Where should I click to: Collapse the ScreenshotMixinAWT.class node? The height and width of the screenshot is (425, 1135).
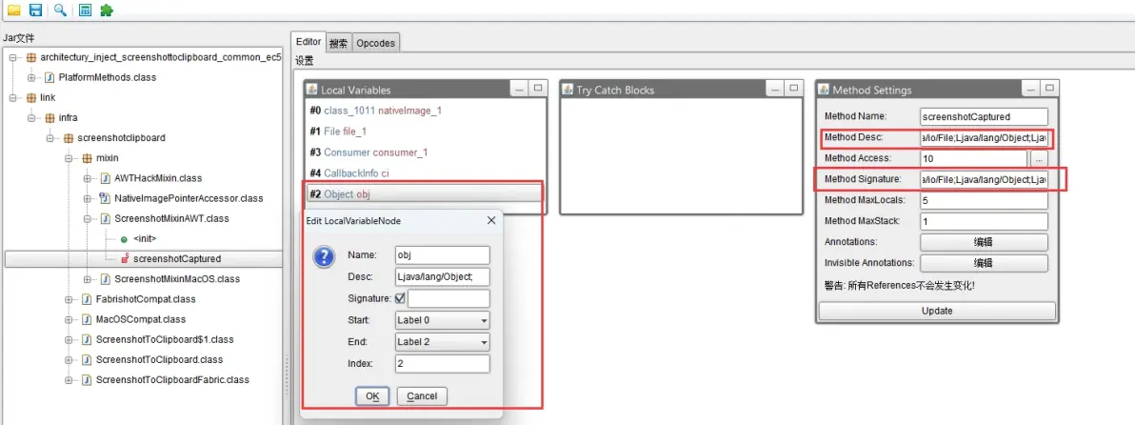click(x=88, y=218)
